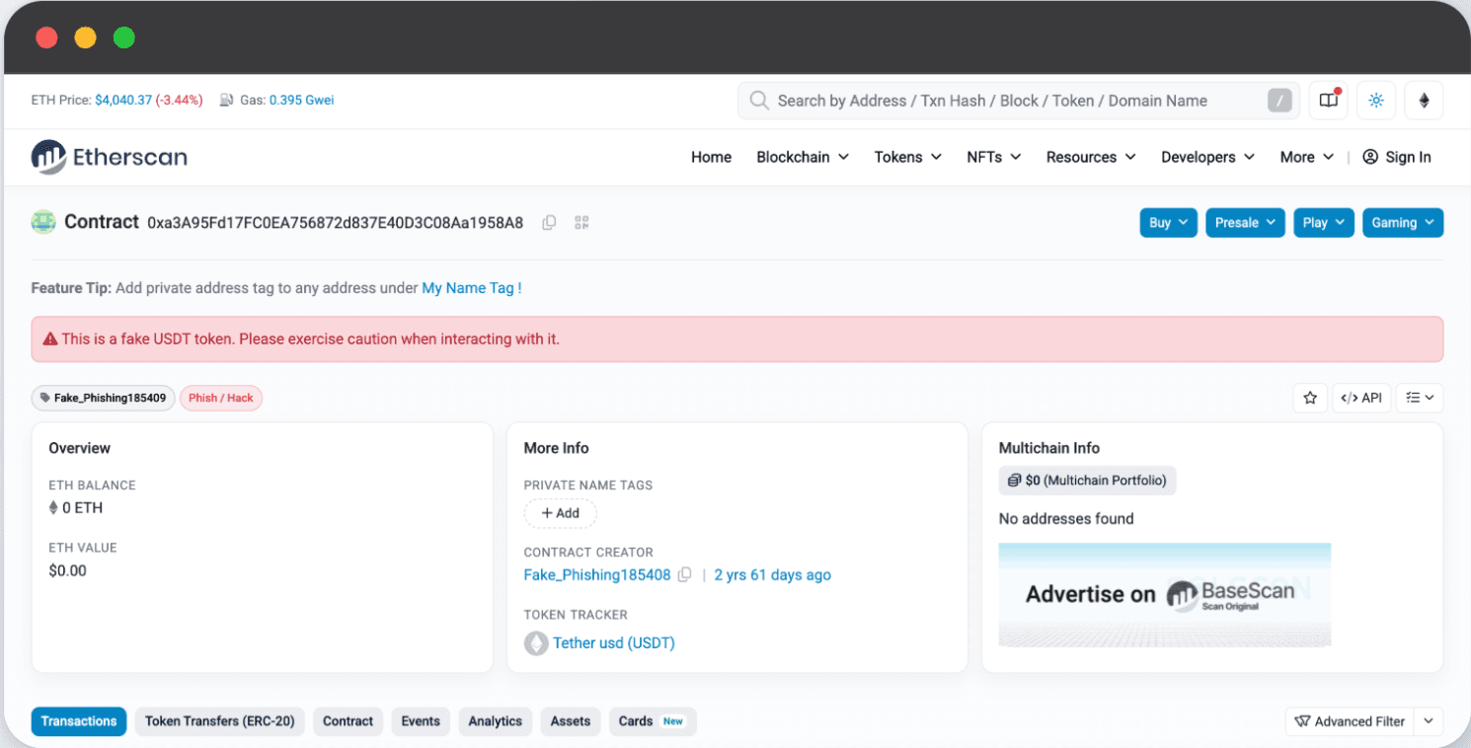Open the notifications book icon
The image size is (1471, 748).
point(1329,101)
